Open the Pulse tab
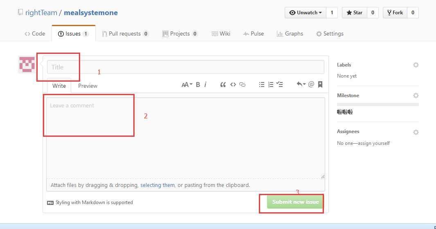Screen dimensions: 436x229 [x=253, y=33]
